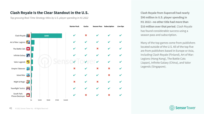
Task: Click Empire Takeover's Starter Pack cross mark
Action: (x=74, y=68)
